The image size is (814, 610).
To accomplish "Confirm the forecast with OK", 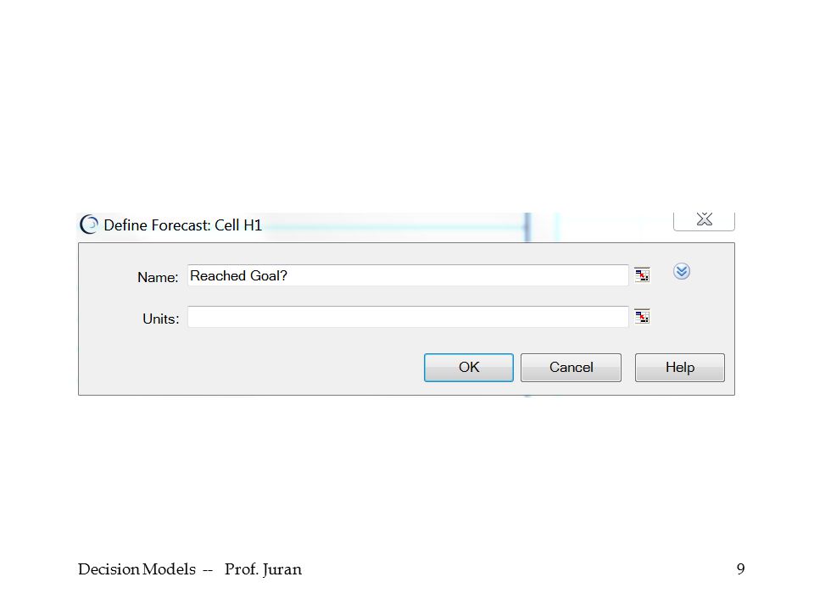I will [468, 367].
